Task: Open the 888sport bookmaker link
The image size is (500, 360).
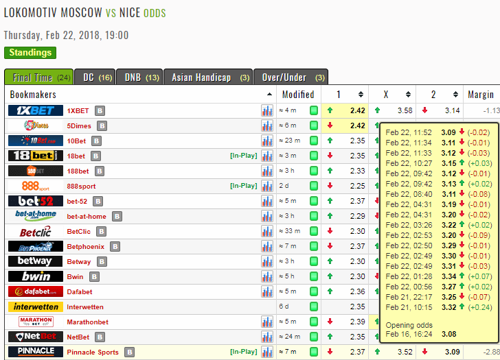Action: 81,187
